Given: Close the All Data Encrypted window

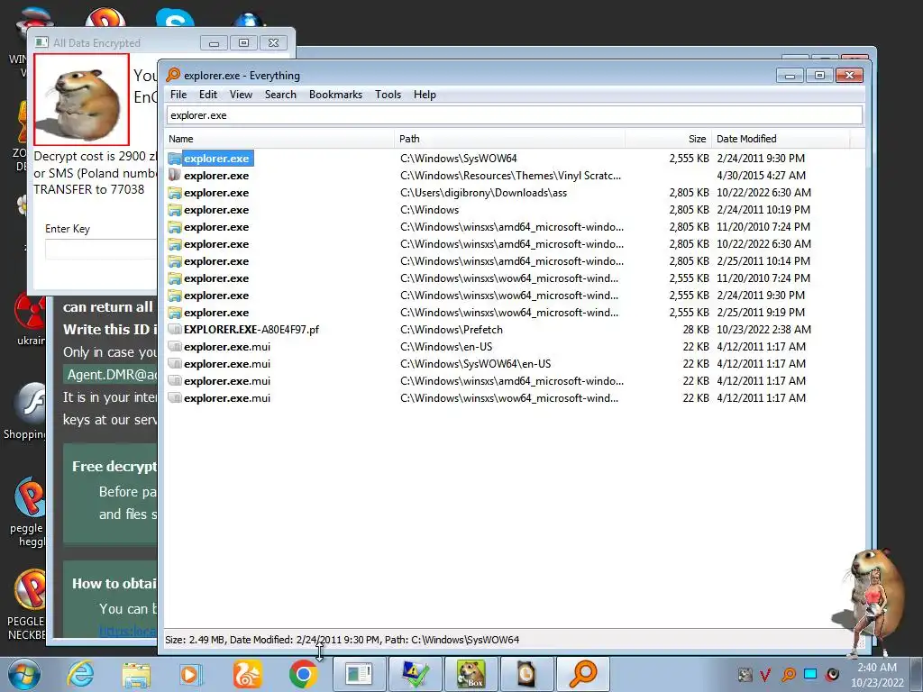Looking at the screenshot, I should click(x=274, y=43).
